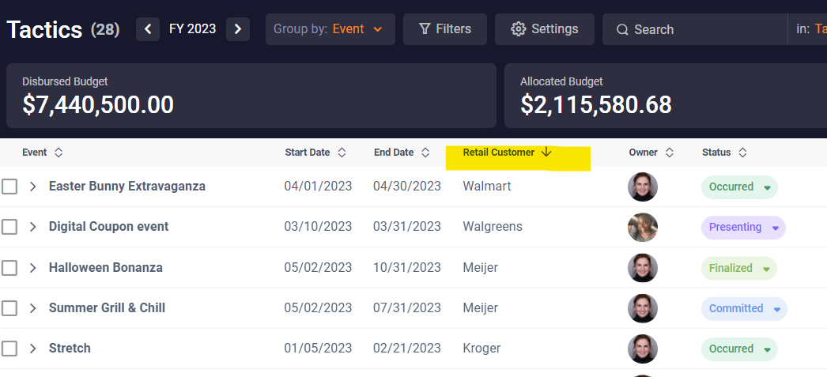Click owner avatar for Digital Coupon event
Screen dimensions: 827x377
coord(643,228)
